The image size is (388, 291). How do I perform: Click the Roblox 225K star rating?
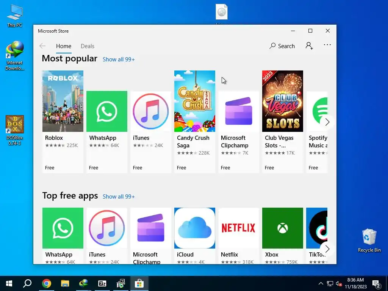pos(61,145)
